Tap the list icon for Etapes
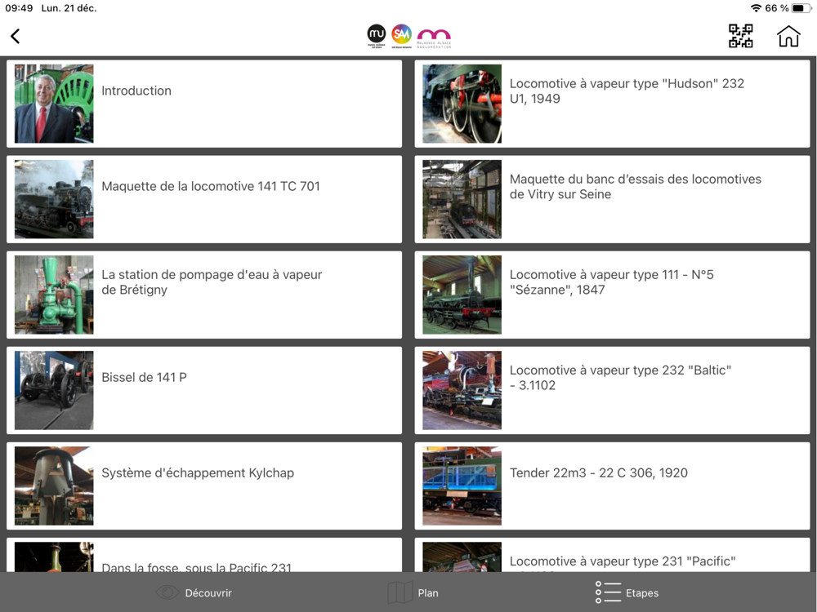This screenshot has width=817, height=612. pos(608,592)
